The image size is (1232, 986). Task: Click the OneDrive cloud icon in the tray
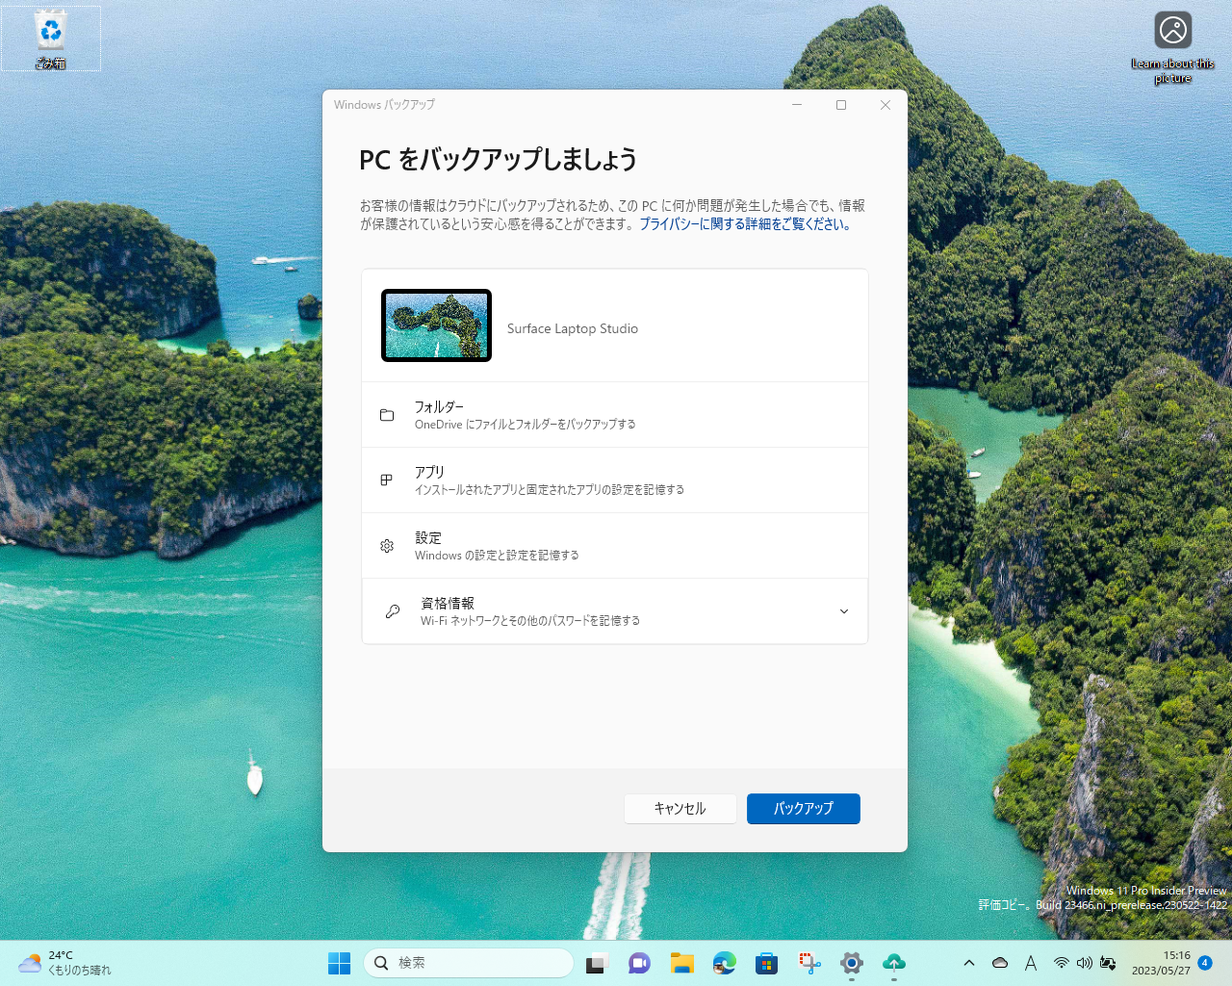(1000, 963)
